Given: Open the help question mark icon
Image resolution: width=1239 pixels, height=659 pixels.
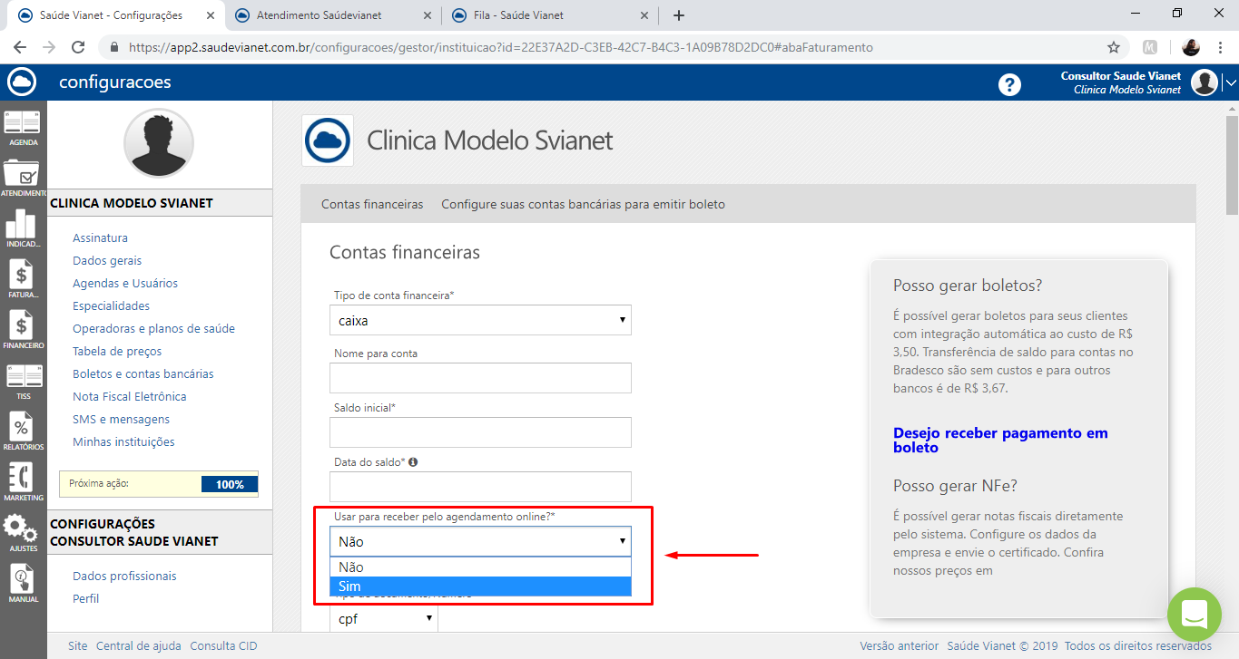Looking at the screenshot, I should click(x=1009, y=84).
